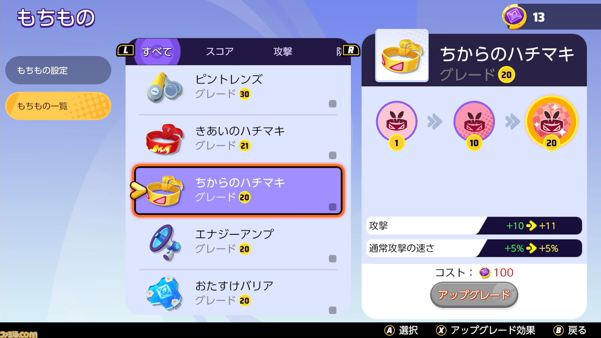Switch categories with the L shoulder button
601x338 pixels.
[x=125, y=50]
